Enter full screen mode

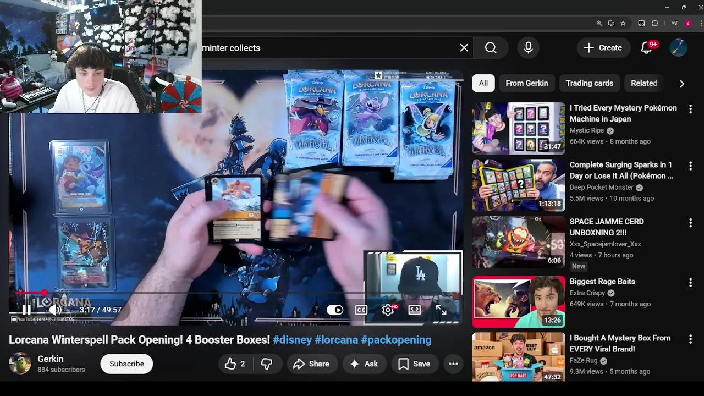[441, 310]
